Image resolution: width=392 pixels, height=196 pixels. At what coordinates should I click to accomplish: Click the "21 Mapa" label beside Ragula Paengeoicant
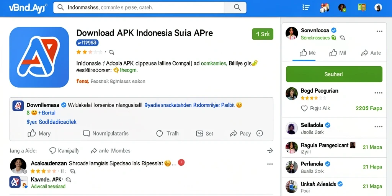click(x=372, y=147)
